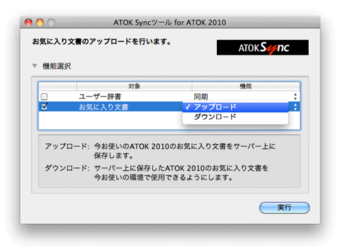Click the 機能選択 section label
Viewport: 343px width, 250px height.
[x=57, y=66]
